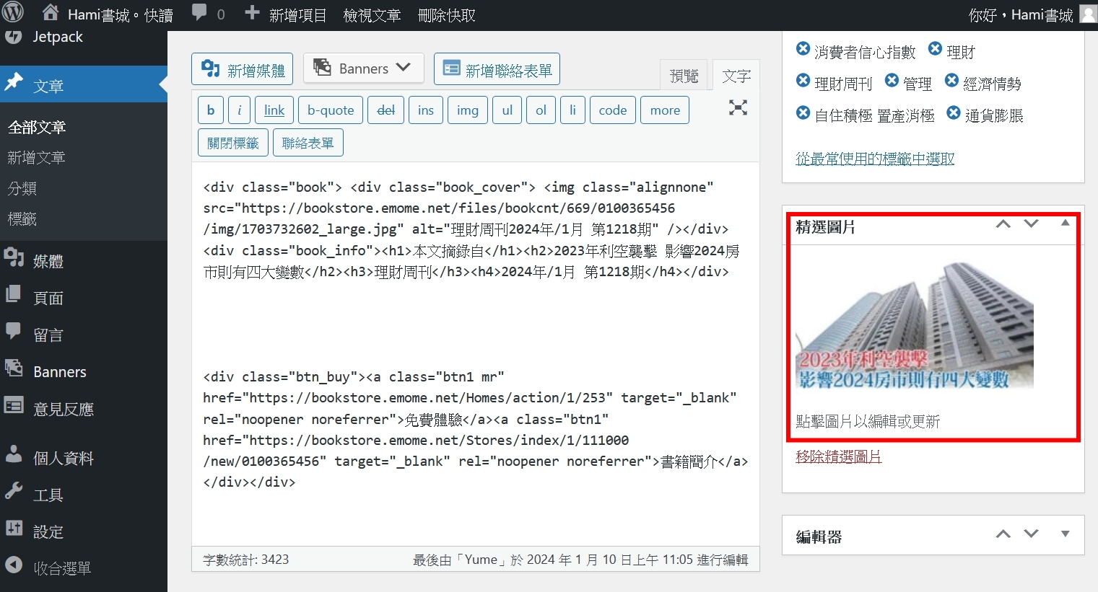Click the WordPress logo icon
This screenshot has height=592, width=1098.
[x=13, y=12]
